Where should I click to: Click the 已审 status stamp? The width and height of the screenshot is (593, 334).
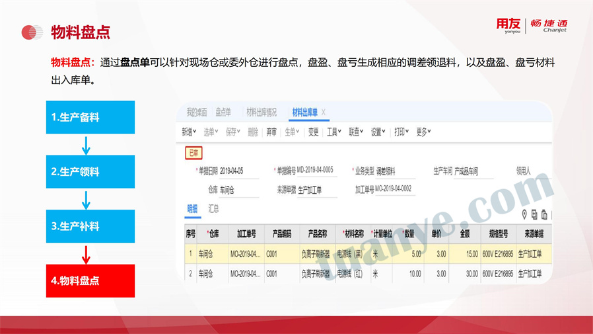[193, 153]
